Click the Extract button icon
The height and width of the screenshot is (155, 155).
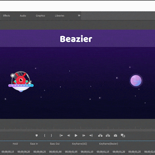click(x=108, y=135)
